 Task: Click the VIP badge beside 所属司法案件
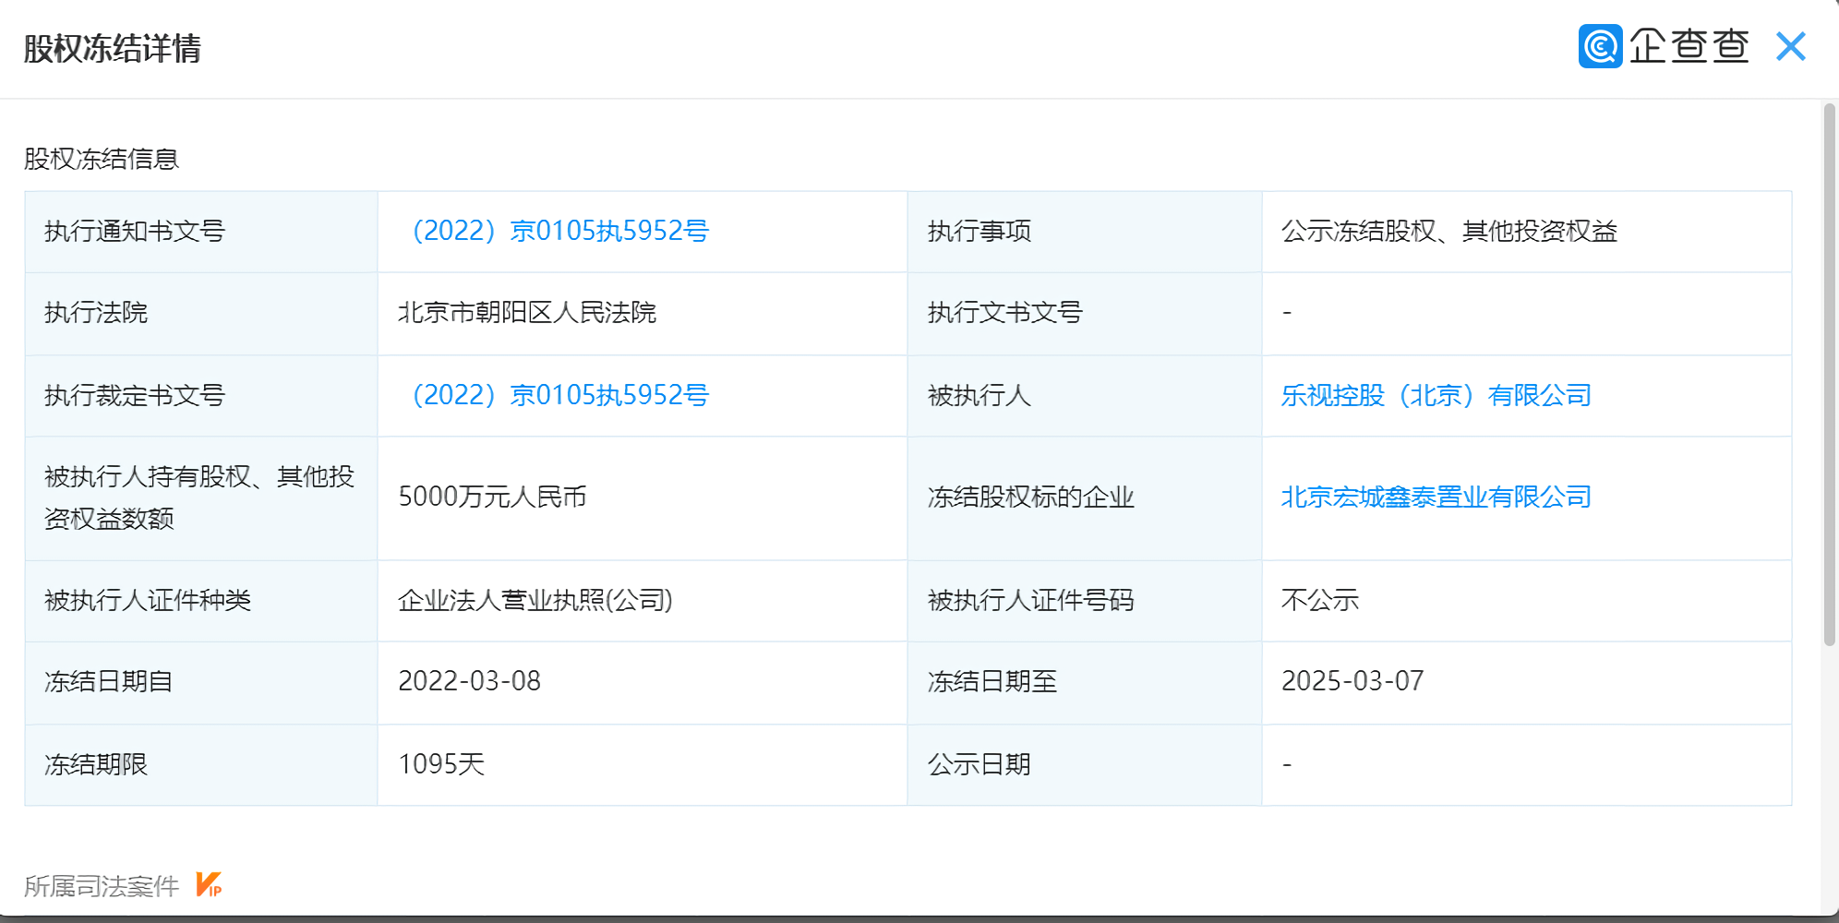(209, 884)
